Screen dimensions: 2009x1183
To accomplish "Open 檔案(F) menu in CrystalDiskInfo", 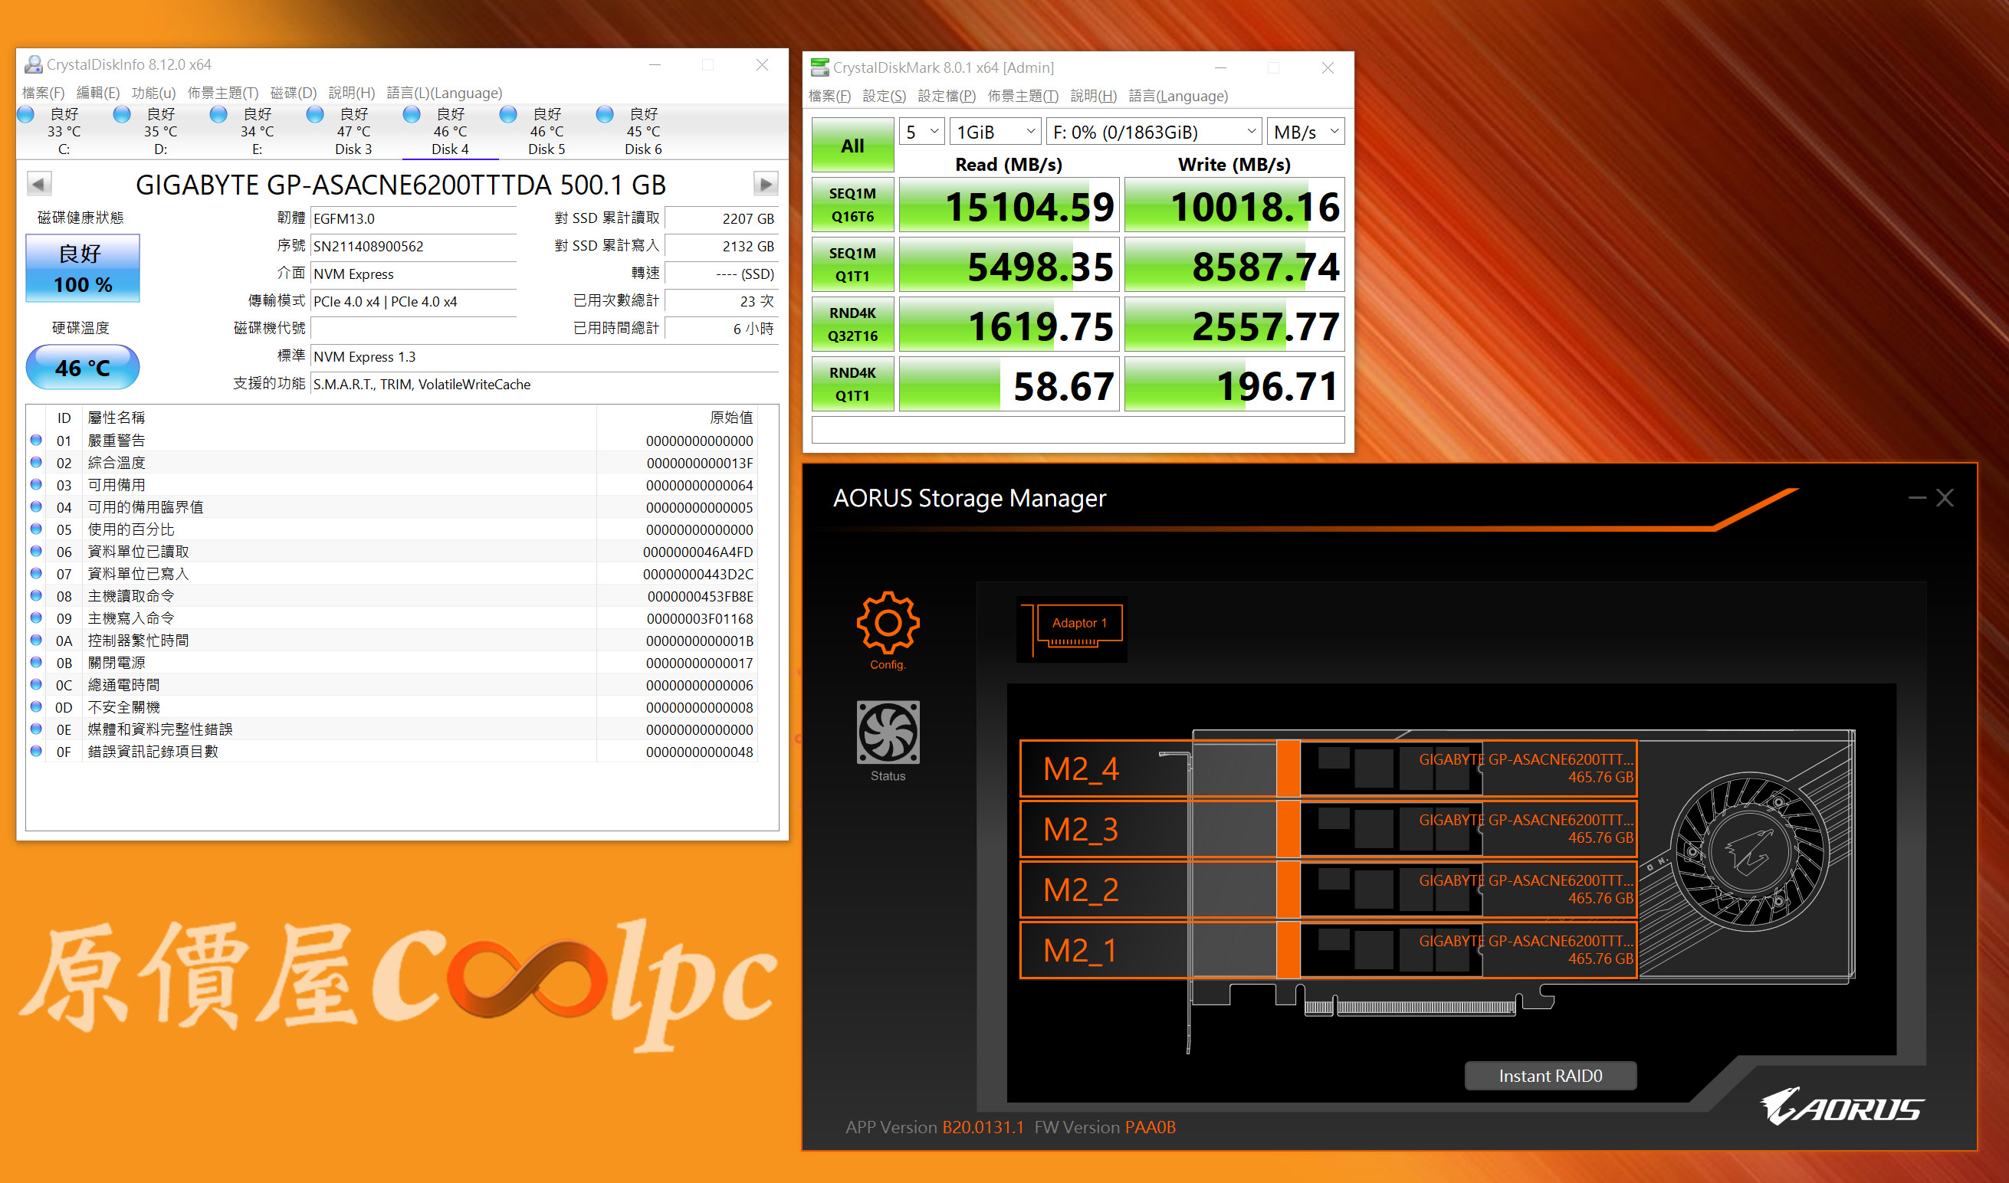I will (x=43, y=93).
